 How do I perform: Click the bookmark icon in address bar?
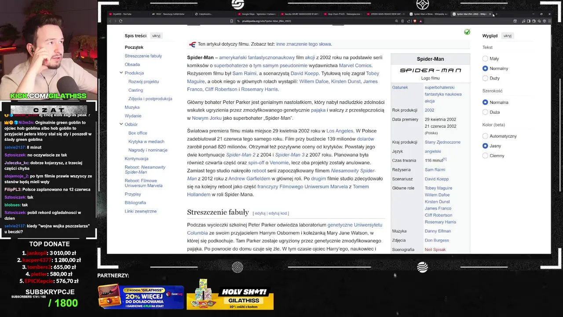[231, 21]
